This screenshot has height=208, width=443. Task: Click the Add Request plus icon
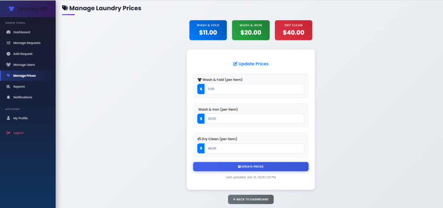(x=8, y=54)
